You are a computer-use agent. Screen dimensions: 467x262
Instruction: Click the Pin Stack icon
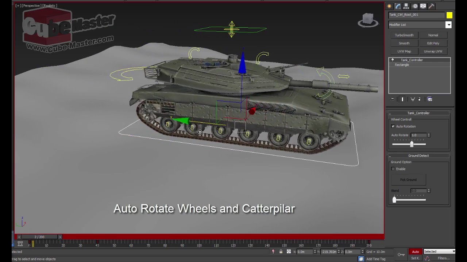tap(393, 99)
